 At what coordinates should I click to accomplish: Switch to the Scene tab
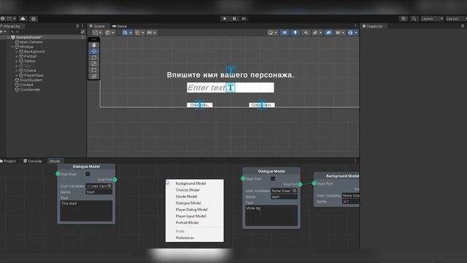pos(97,26)
